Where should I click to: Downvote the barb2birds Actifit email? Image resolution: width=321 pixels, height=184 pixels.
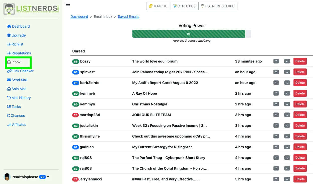click(x=287, y=83)
